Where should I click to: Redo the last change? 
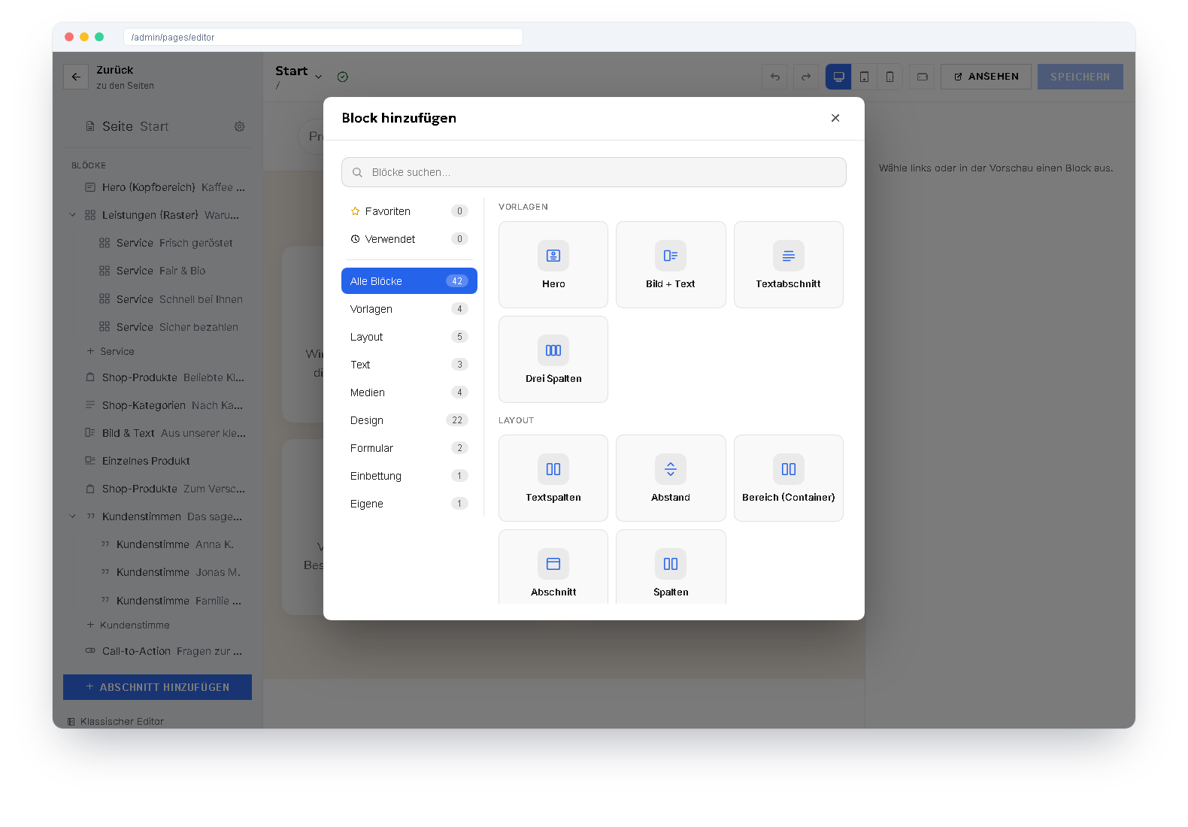806,77
